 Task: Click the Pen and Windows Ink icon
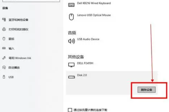(4, 58)
